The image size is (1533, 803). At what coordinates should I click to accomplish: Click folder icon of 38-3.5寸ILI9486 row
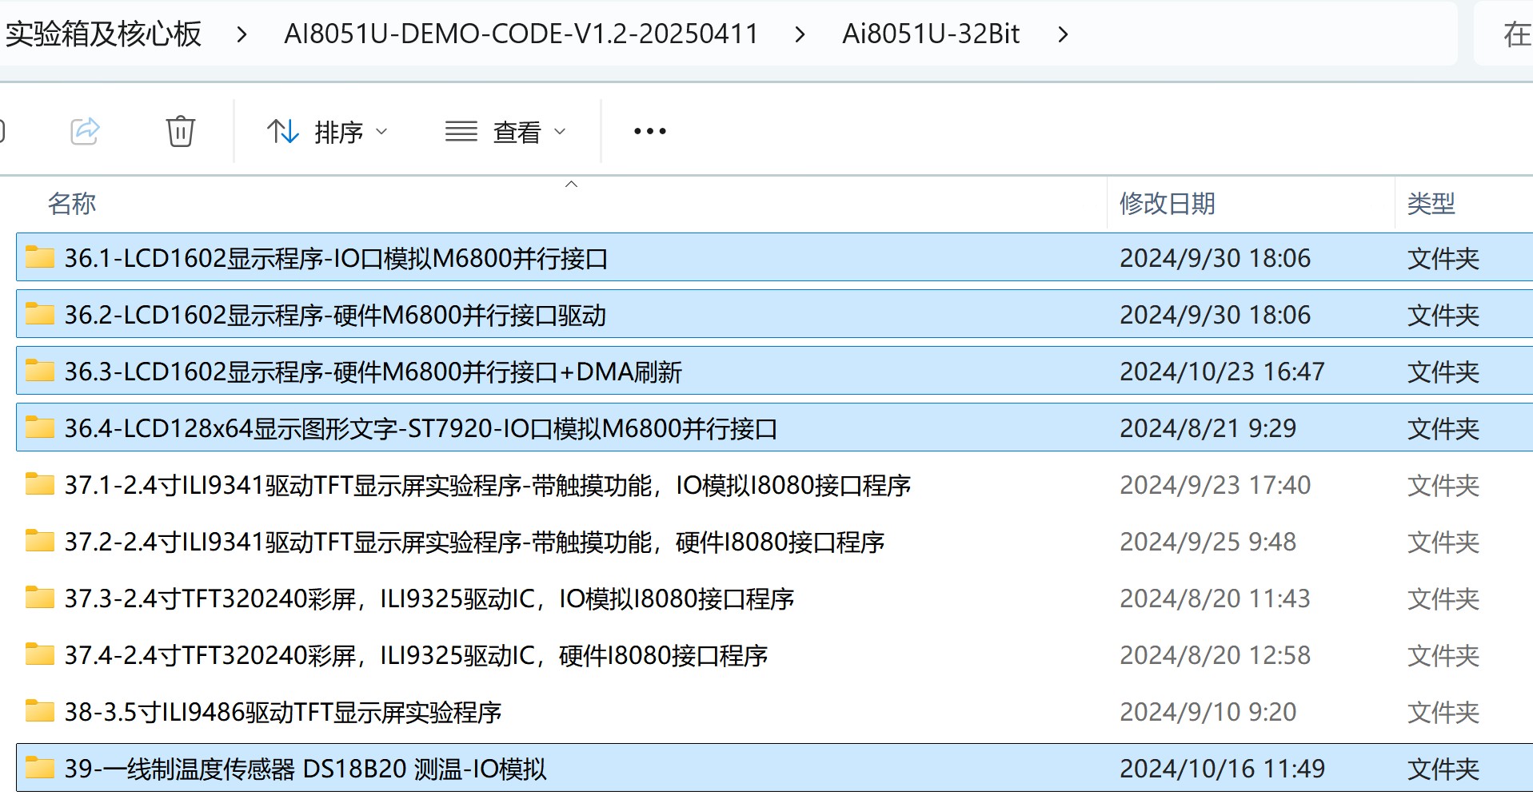coord(40,710)
